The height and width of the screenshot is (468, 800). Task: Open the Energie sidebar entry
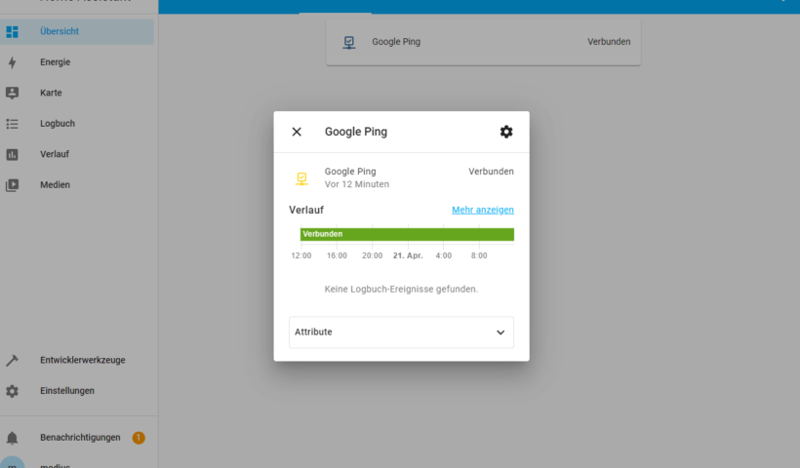[x=77, y=62]
